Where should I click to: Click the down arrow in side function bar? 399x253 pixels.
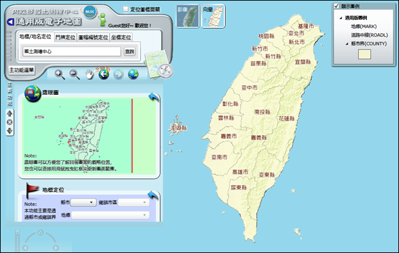(x=10, y=131)
